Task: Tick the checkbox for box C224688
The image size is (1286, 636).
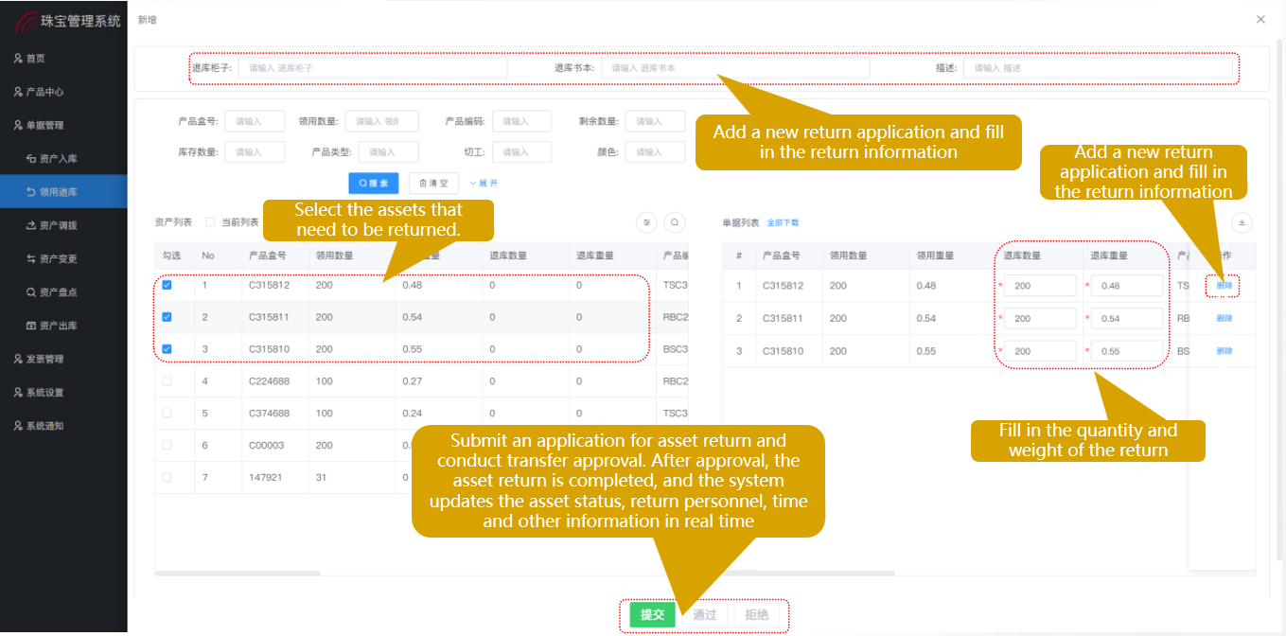Action: pos(167,381)
